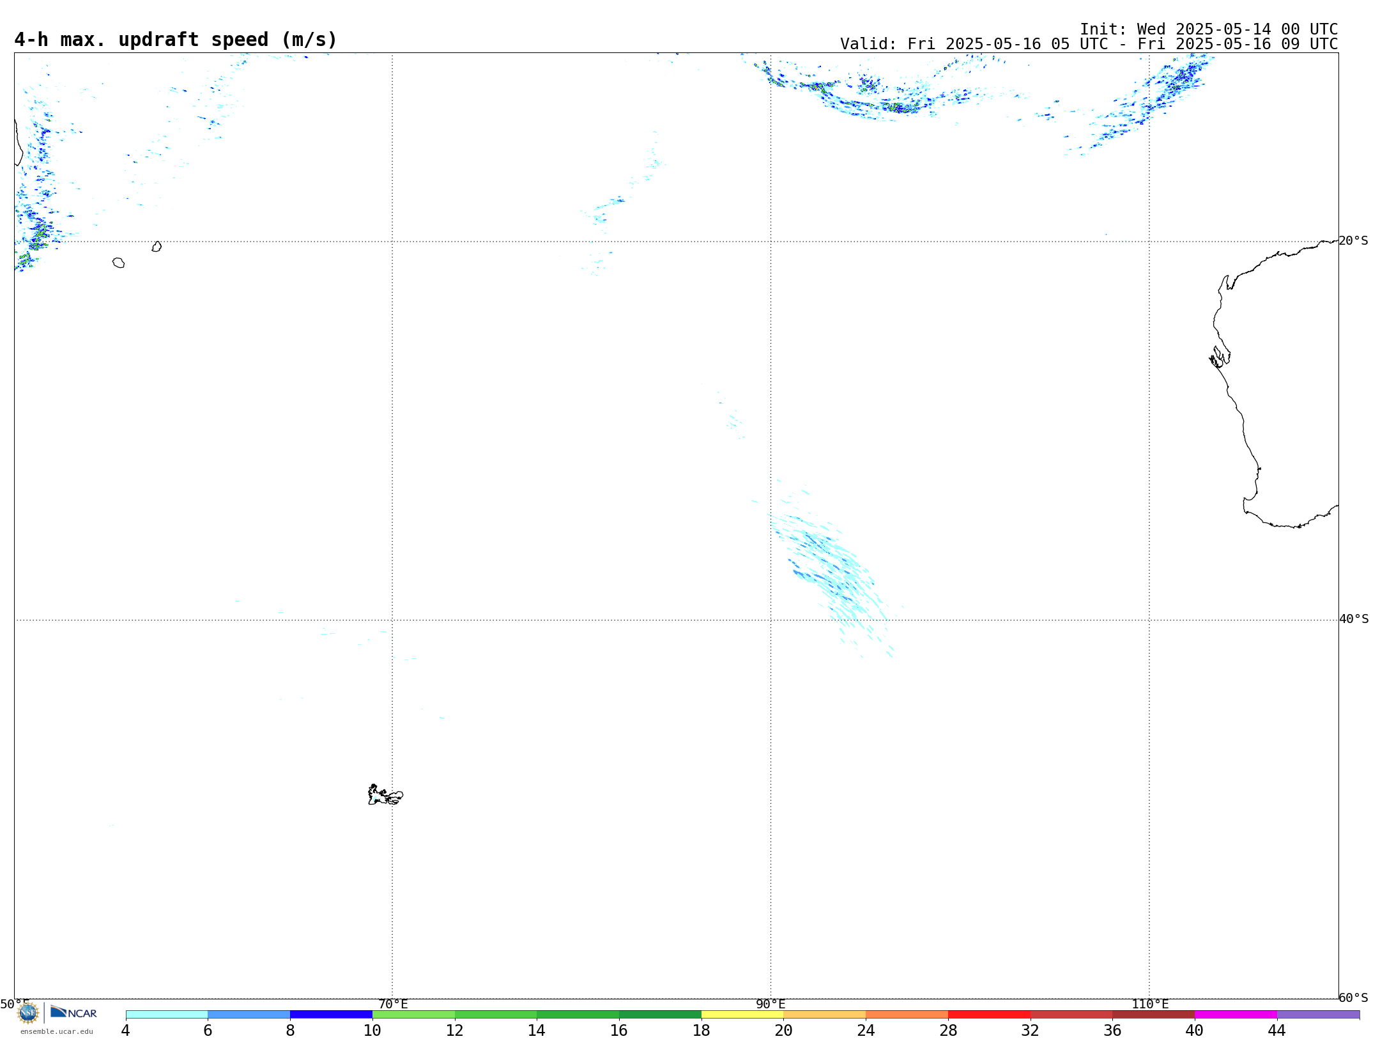The height and width of the screenshot is (1039, 1380).
Task: Click the colorbar tick label '20'
Action: (x=784, y=1030)
